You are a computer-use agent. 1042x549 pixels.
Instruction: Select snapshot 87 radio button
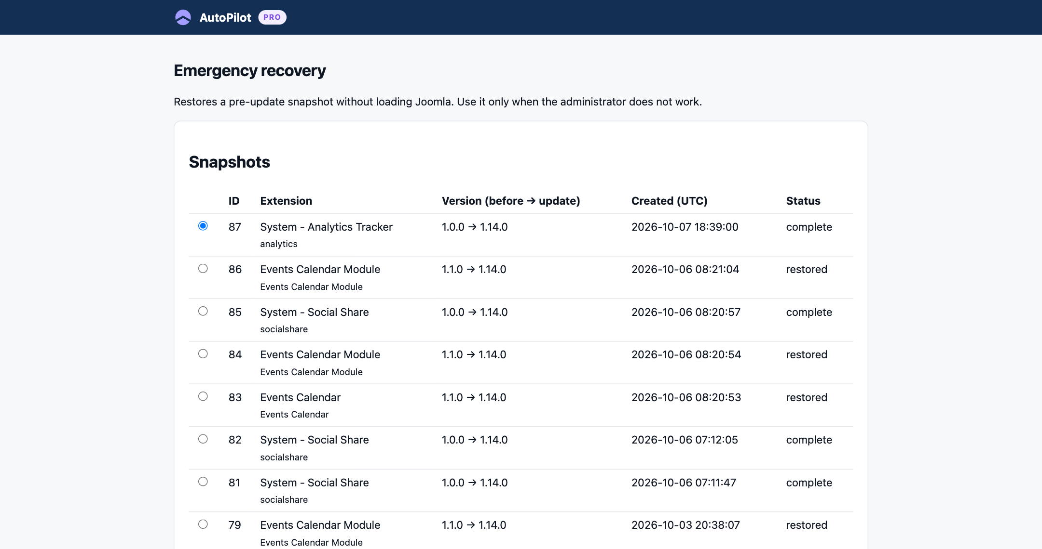203,226
